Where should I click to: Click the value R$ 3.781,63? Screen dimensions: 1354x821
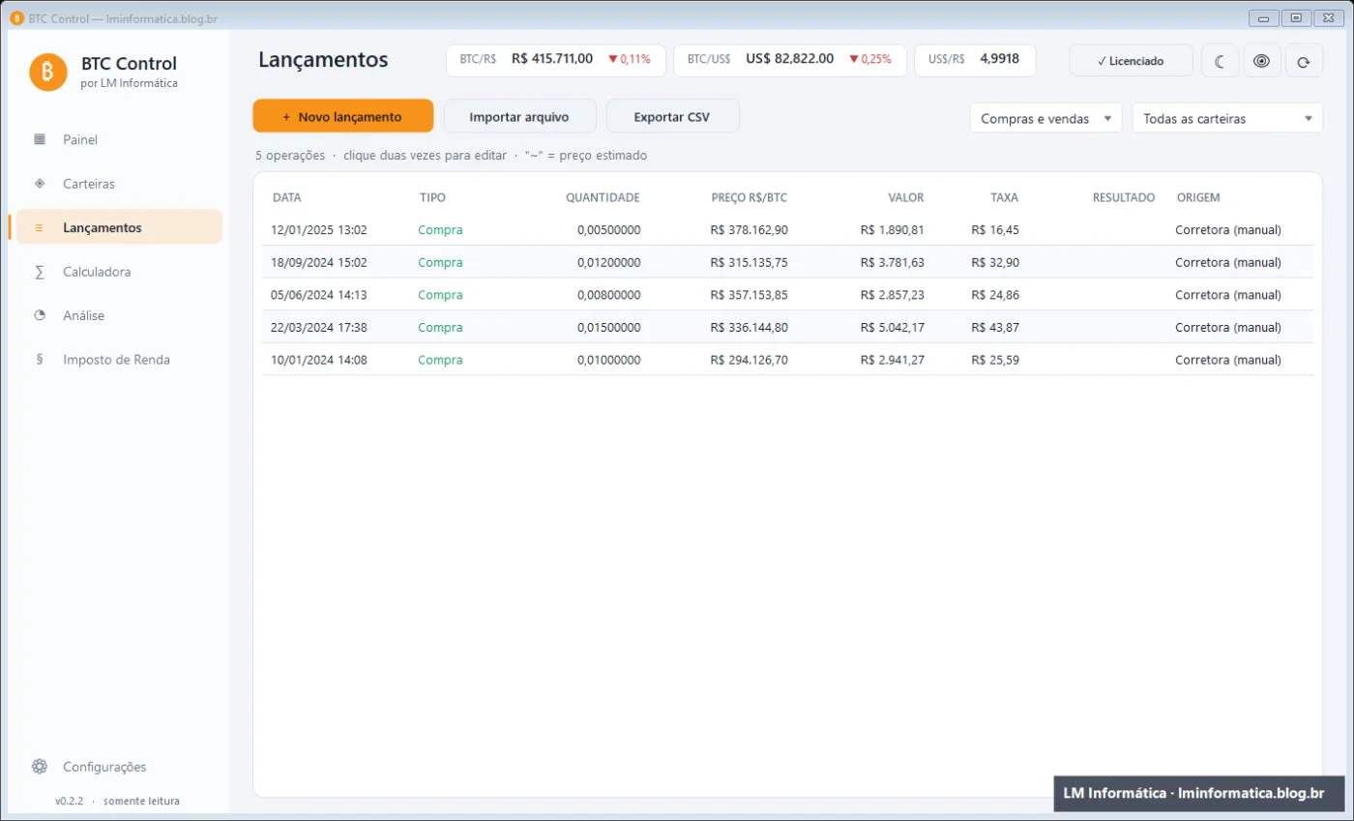pyautogui.click(x=892, y=262)
